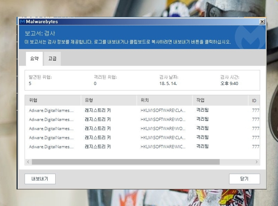
Task: Click the scan time 오후 9:40
Action: (229, 83)
